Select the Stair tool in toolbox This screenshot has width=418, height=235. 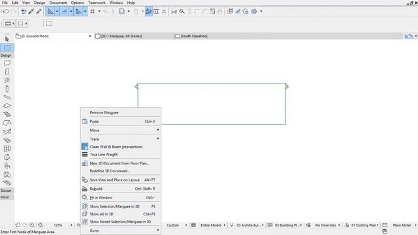(x=7, y=114)
